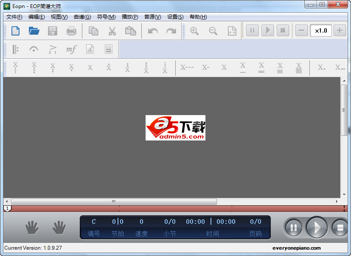Screen dimensions: 351x256
Task: Select middle octave X with no dots
Action: pyautogui.click(x=90, y=67)
